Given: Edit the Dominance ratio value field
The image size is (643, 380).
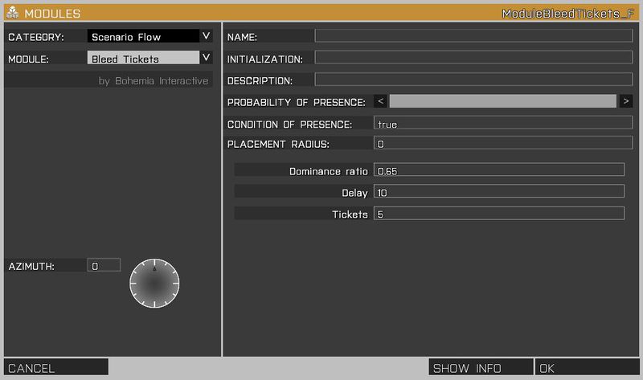Looking at the screenshot, I should (499, 170).
